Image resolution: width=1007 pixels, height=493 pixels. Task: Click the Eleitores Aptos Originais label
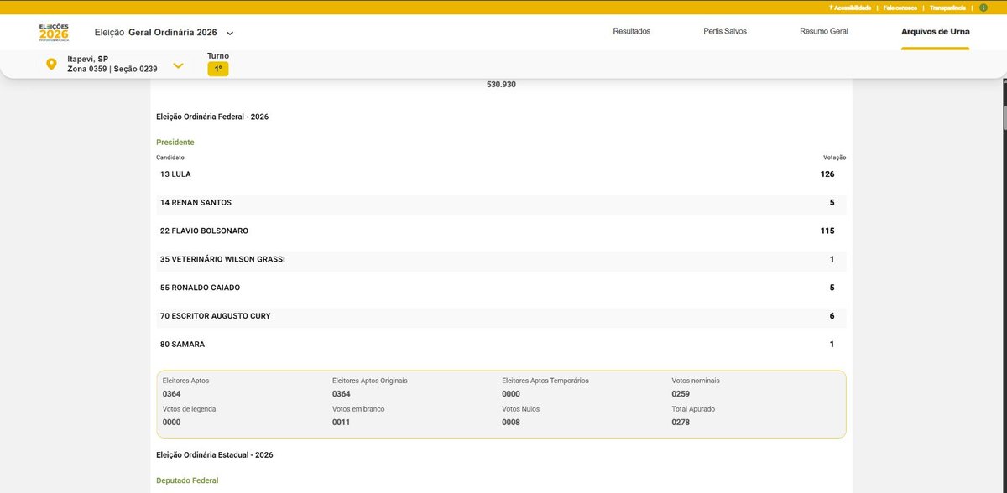(370, 381)
